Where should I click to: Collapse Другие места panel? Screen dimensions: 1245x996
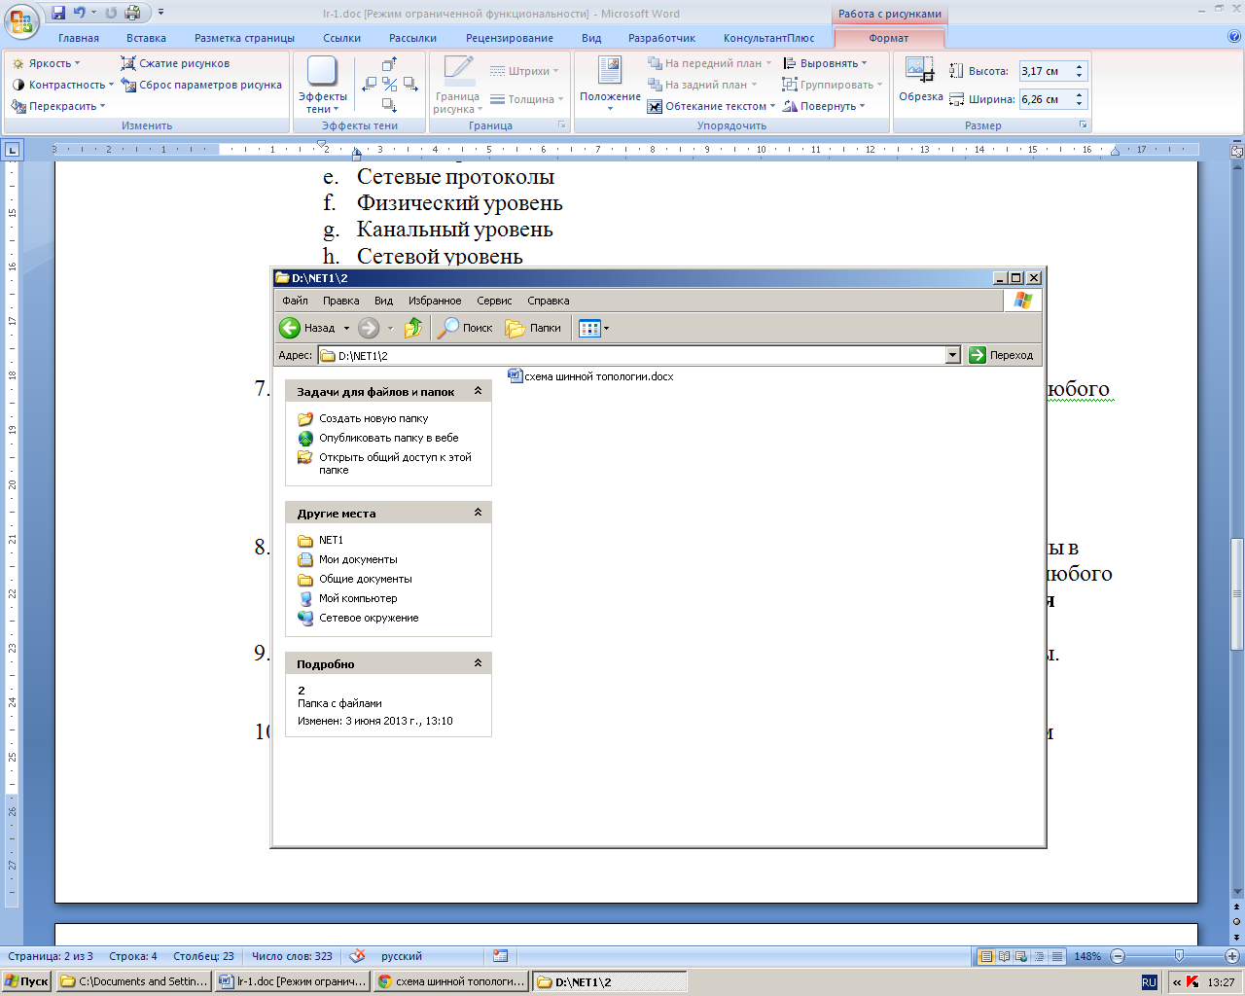click(478, 513)
